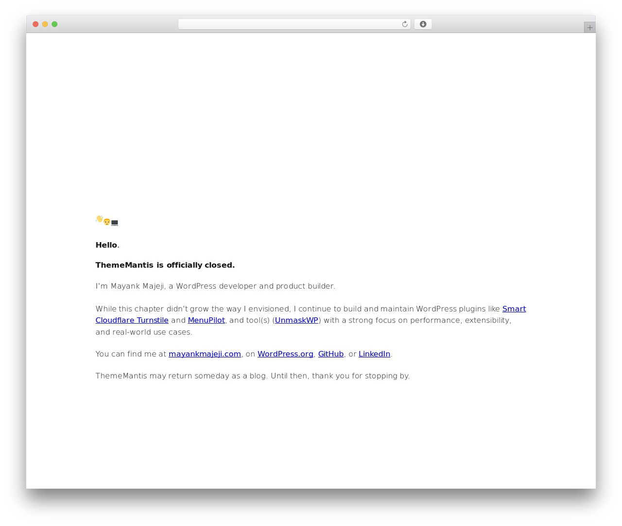Click the "Hello" heading text

click(x=106, y=245)
